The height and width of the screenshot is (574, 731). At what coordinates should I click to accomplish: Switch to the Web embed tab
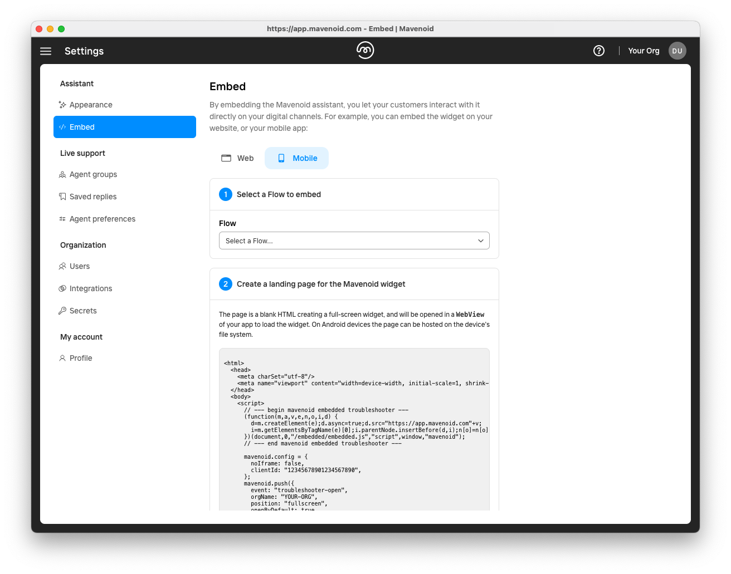point(237,158)
